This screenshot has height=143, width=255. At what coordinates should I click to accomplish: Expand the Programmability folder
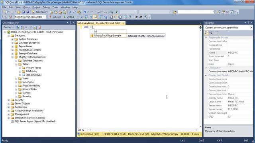point(16,86)
